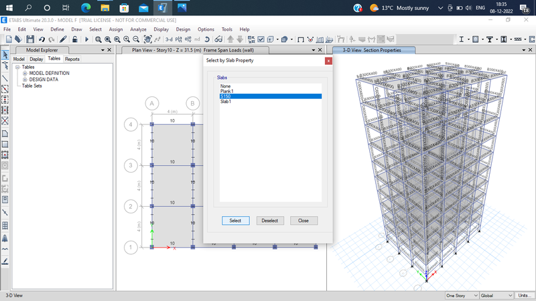Image resolution: width=536 pixels, height=301 pixels.
Task: Switch to the Display tab in Explorer
Action: point(36,59)
